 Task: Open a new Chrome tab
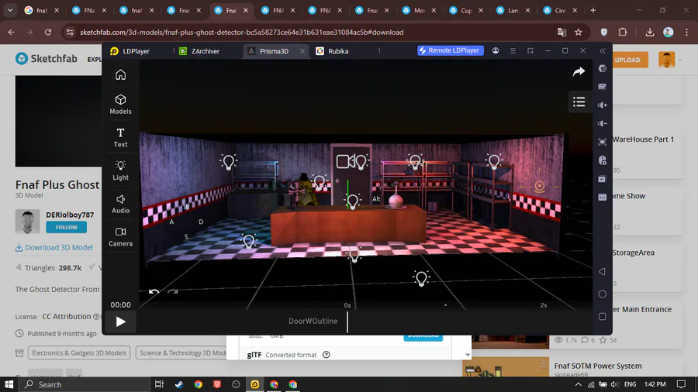(593, 10)
